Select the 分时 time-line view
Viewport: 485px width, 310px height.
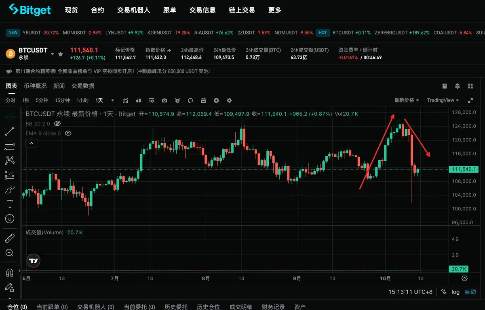[11, 100]
